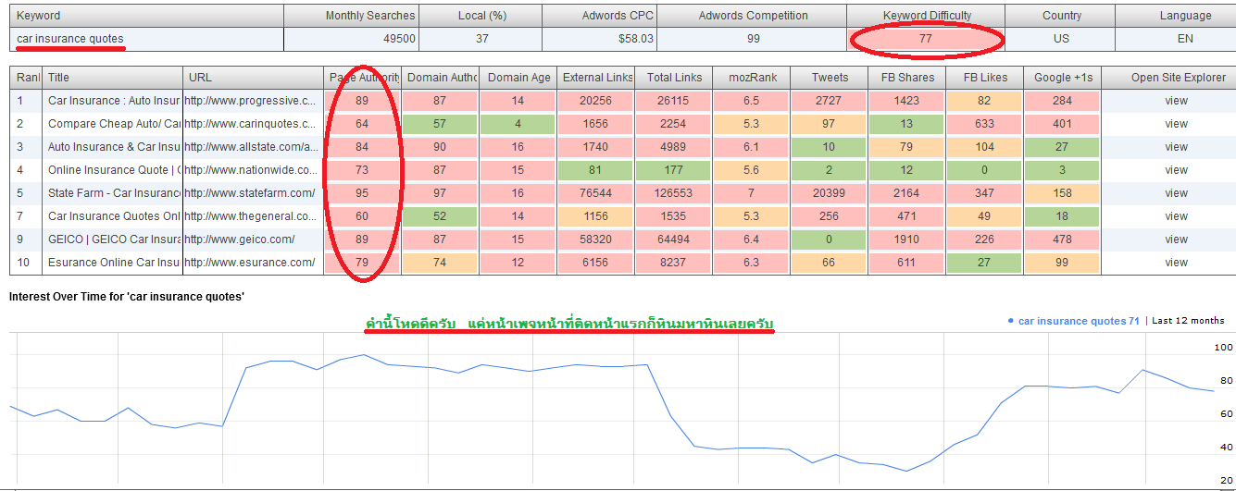Select the 'State Farm - Car Insurance' title cell
This screenshot has width=1236, height=491.
pos(112,193)
